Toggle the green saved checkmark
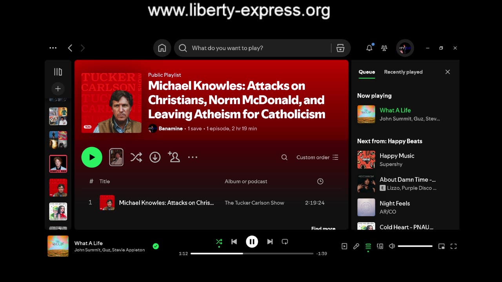This screenshot has height=282, width=502. pyautogui.click(x=156, y=246)
